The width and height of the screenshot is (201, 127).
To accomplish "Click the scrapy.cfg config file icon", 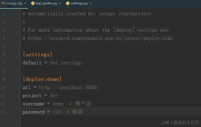I will 3,3.
